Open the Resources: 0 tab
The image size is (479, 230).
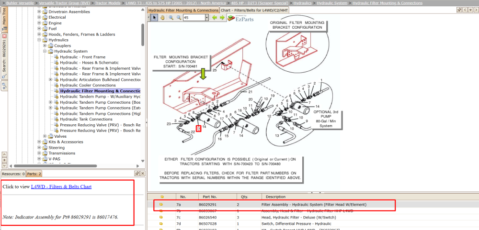point(13,174)
